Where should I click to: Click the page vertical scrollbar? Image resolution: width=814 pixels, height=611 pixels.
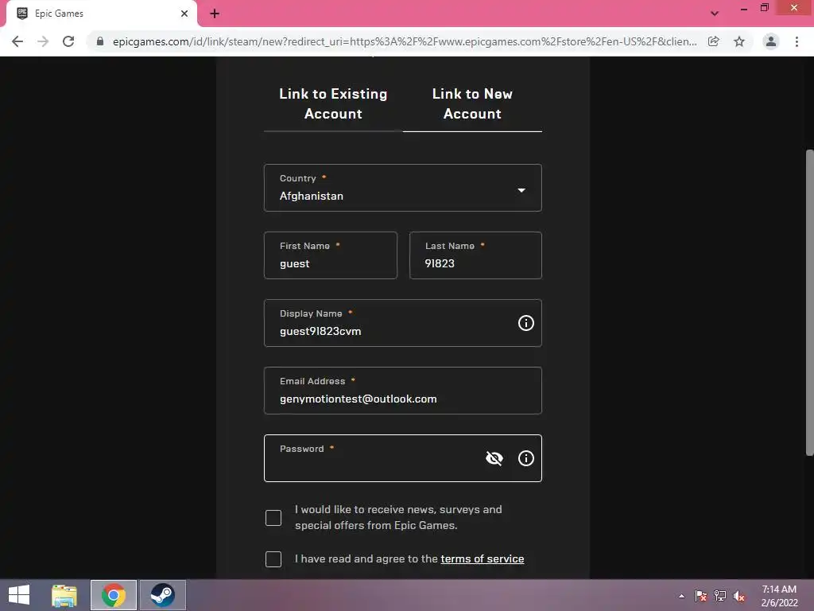(x=809, y=302)
